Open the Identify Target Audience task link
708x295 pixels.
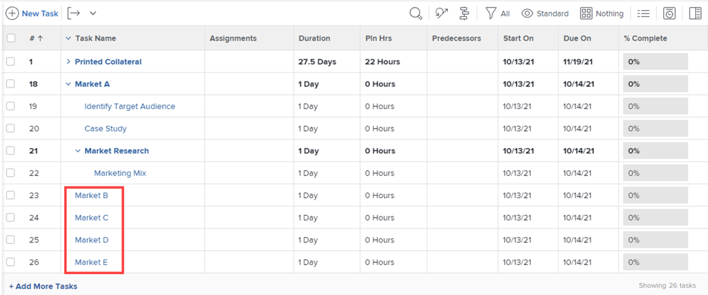129,107
